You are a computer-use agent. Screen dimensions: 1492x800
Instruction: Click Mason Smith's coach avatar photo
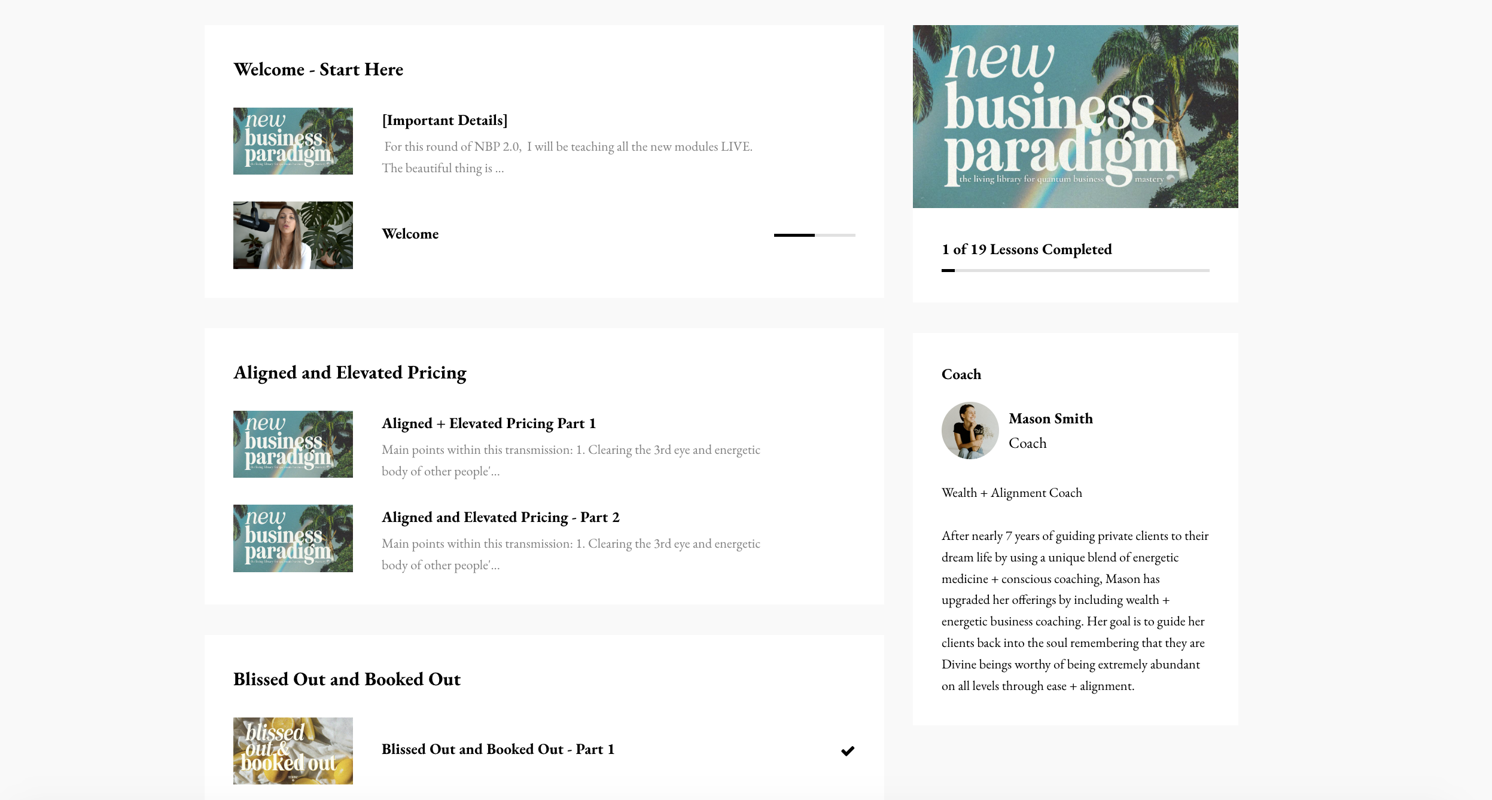(x=970, y=430)
